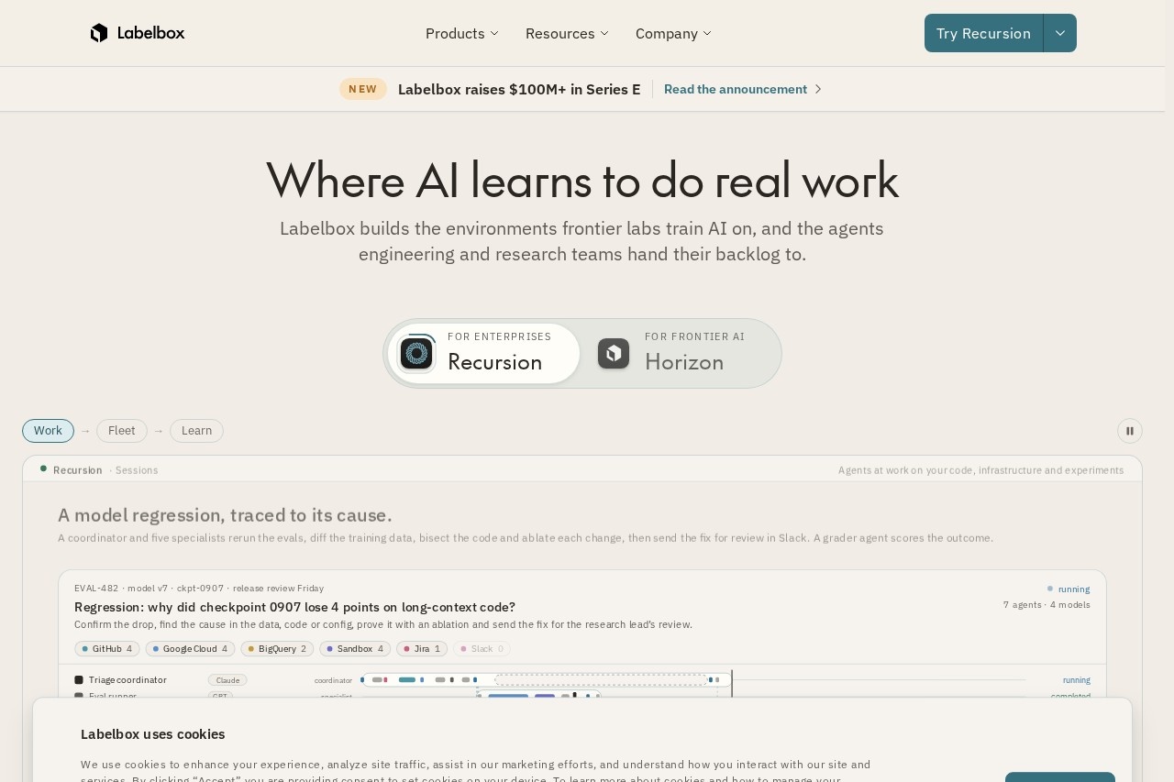
Task: Click the regression question heading
Action: point(294,607)
